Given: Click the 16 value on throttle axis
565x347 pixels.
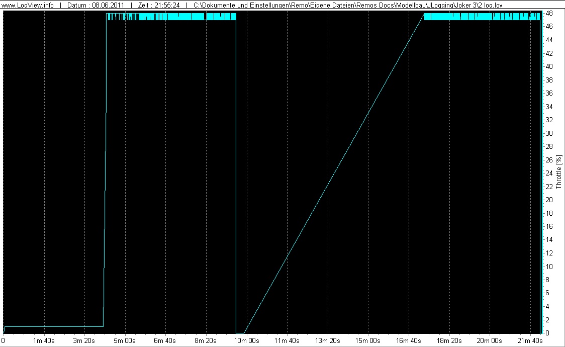Looking at the screenshot, I should [x=549, y=226].
